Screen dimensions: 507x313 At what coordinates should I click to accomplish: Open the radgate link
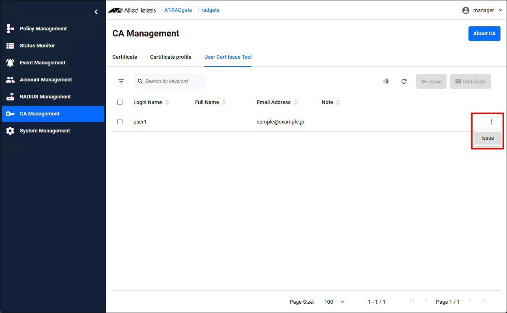211,10
